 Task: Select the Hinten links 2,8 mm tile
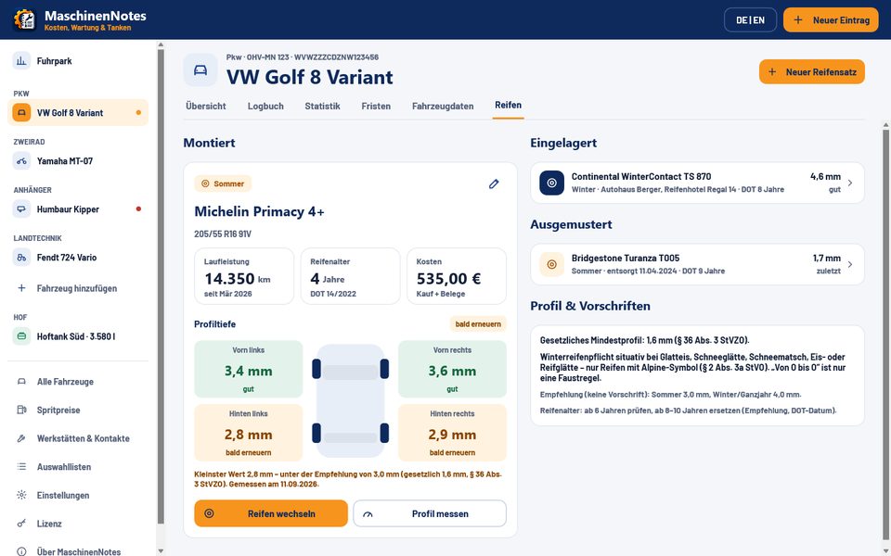click(x=249, y=433)
